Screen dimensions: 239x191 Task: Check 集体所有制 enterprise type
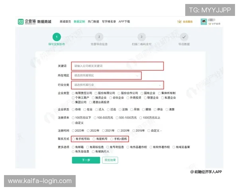pos(159,93)
